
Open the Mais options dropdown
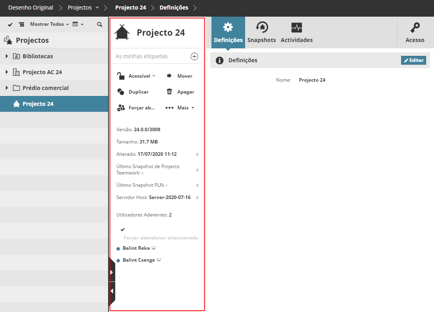(180, 108)
